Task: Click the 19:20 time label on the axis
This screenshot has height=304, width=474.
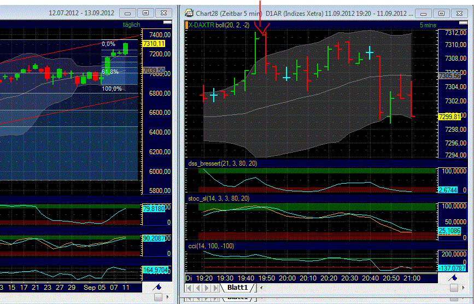Action: [204, 278]
